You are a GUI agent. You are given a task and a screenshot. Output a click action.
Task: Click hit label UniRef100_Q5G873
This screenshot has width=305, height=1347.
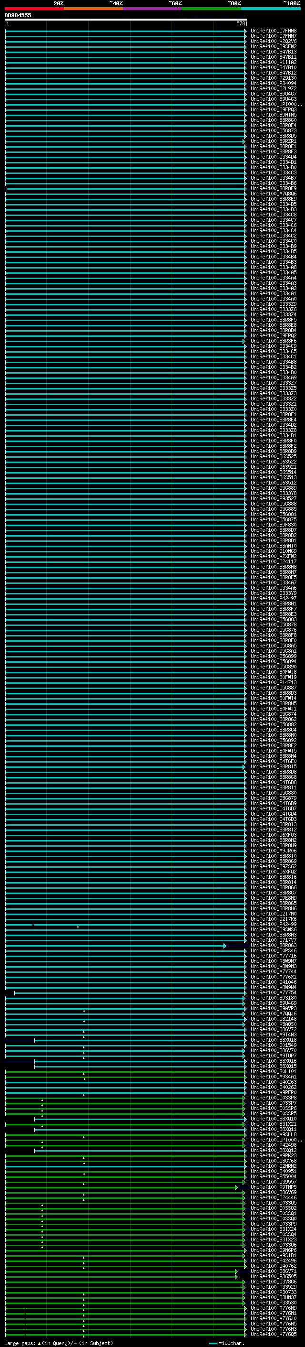point(274,131)
